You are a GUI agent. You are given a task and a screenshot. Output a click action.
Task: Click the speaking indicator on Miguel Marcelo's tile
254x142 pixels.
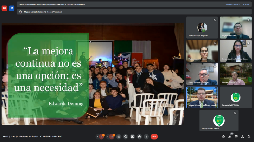[215, 90]
